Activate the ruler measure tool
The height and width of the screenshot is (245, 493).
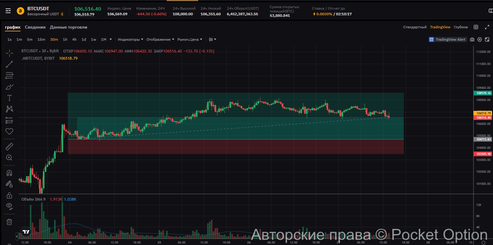pyautogui.click(x=9, y=146)
